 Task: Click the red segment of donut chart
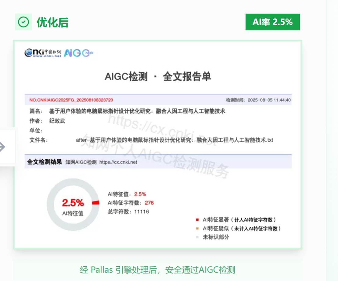96,203
